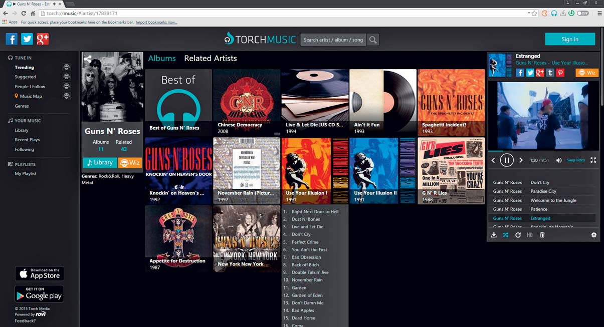The height and width of the screenshot is (327, 604).
Task: Click the Sign in button
Action: 570,39
